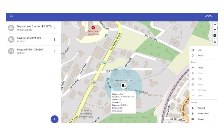Zoom in on the map

tap(215, 25)
